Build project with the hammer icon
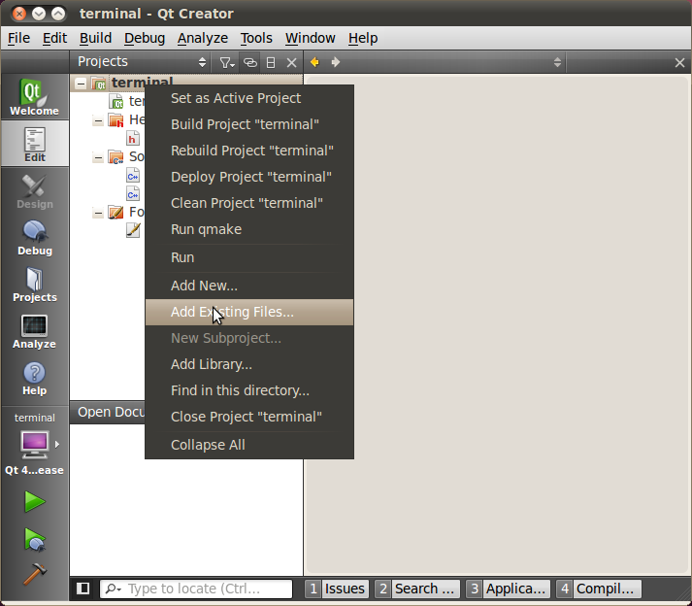Screen dimensions: 692x606 coord(34,573)
